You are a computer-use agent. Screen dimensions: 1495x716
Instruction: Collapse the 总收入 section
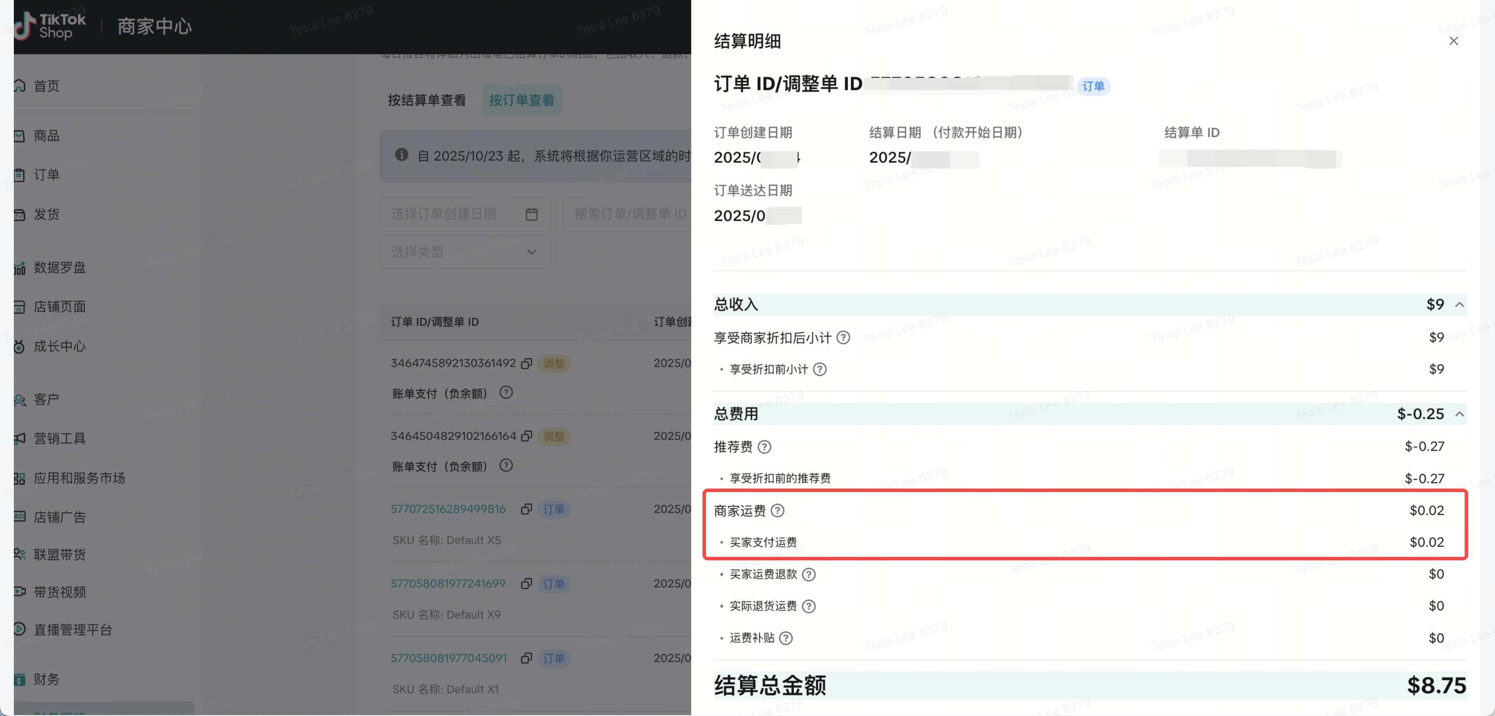coord(1459,305)
